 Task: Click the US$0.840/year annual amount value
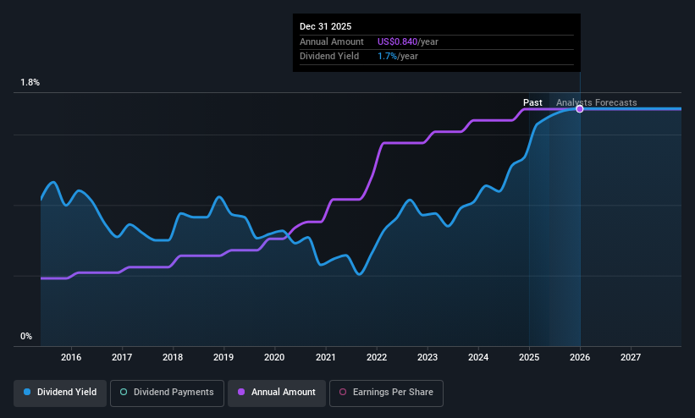tap(408, 41)
